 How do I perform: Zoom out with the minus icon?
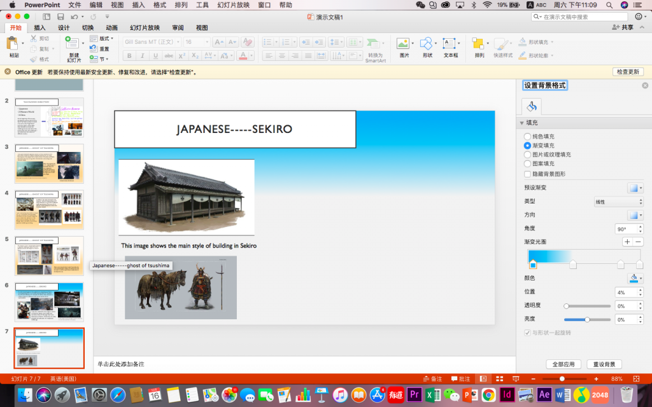point(533,379)
